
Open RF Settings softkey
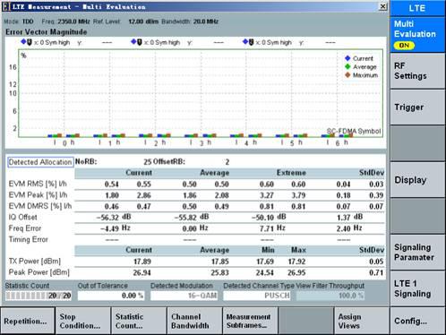(417, 71)
